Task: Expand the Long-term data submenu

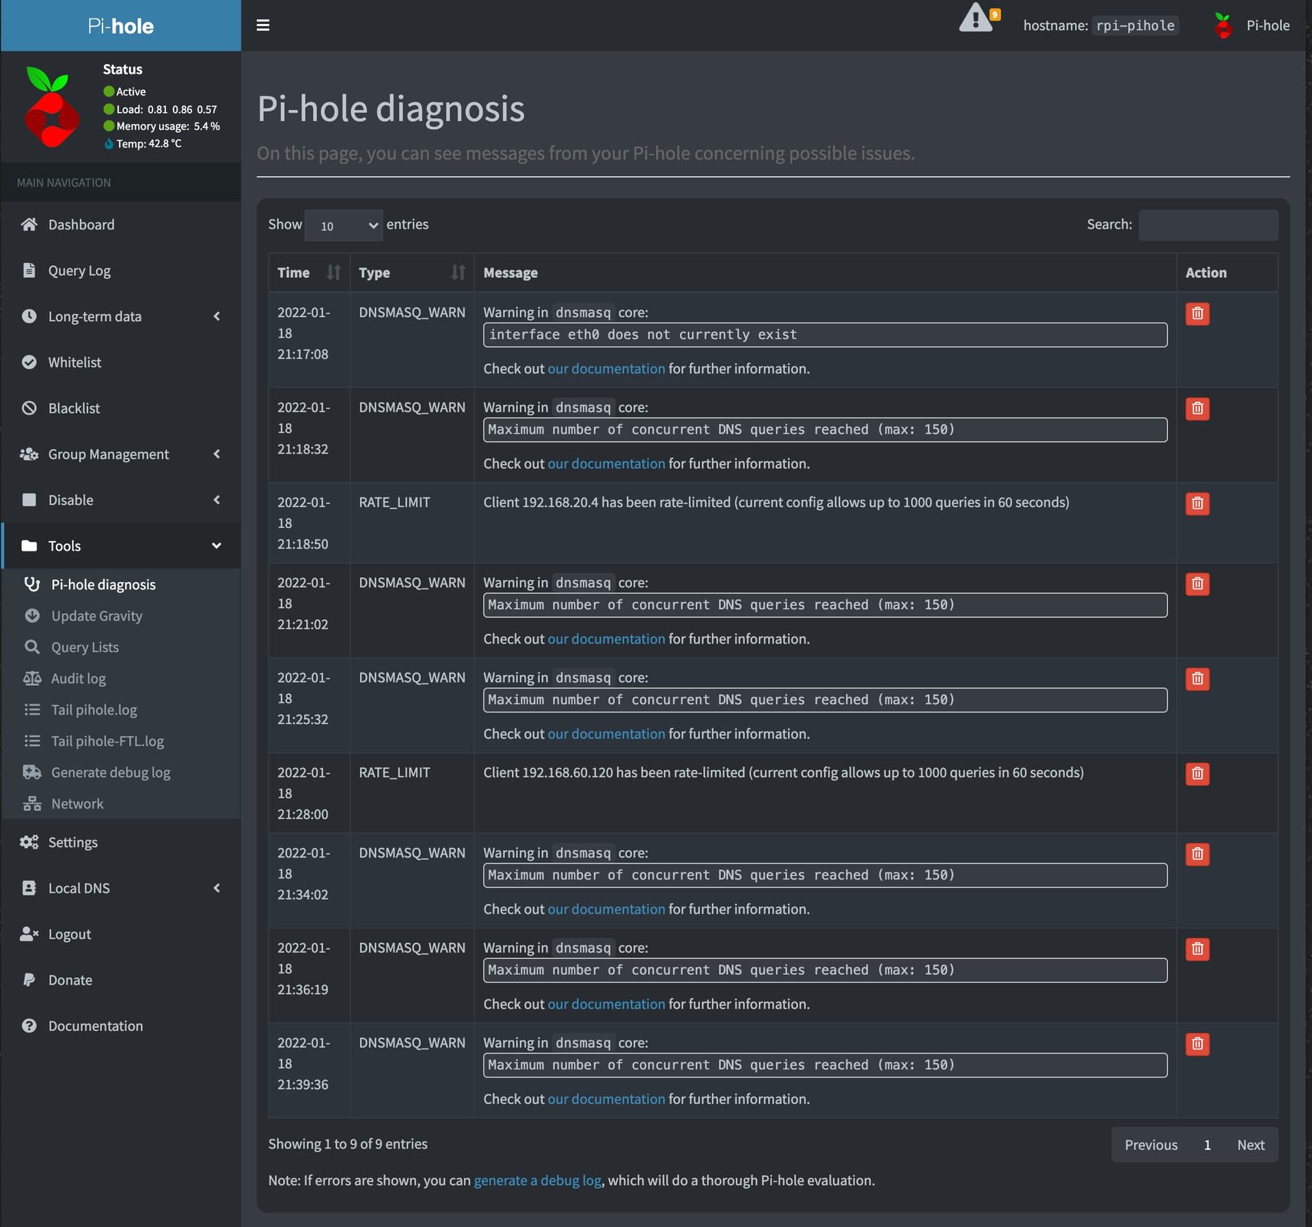Action: click(121, 316)
